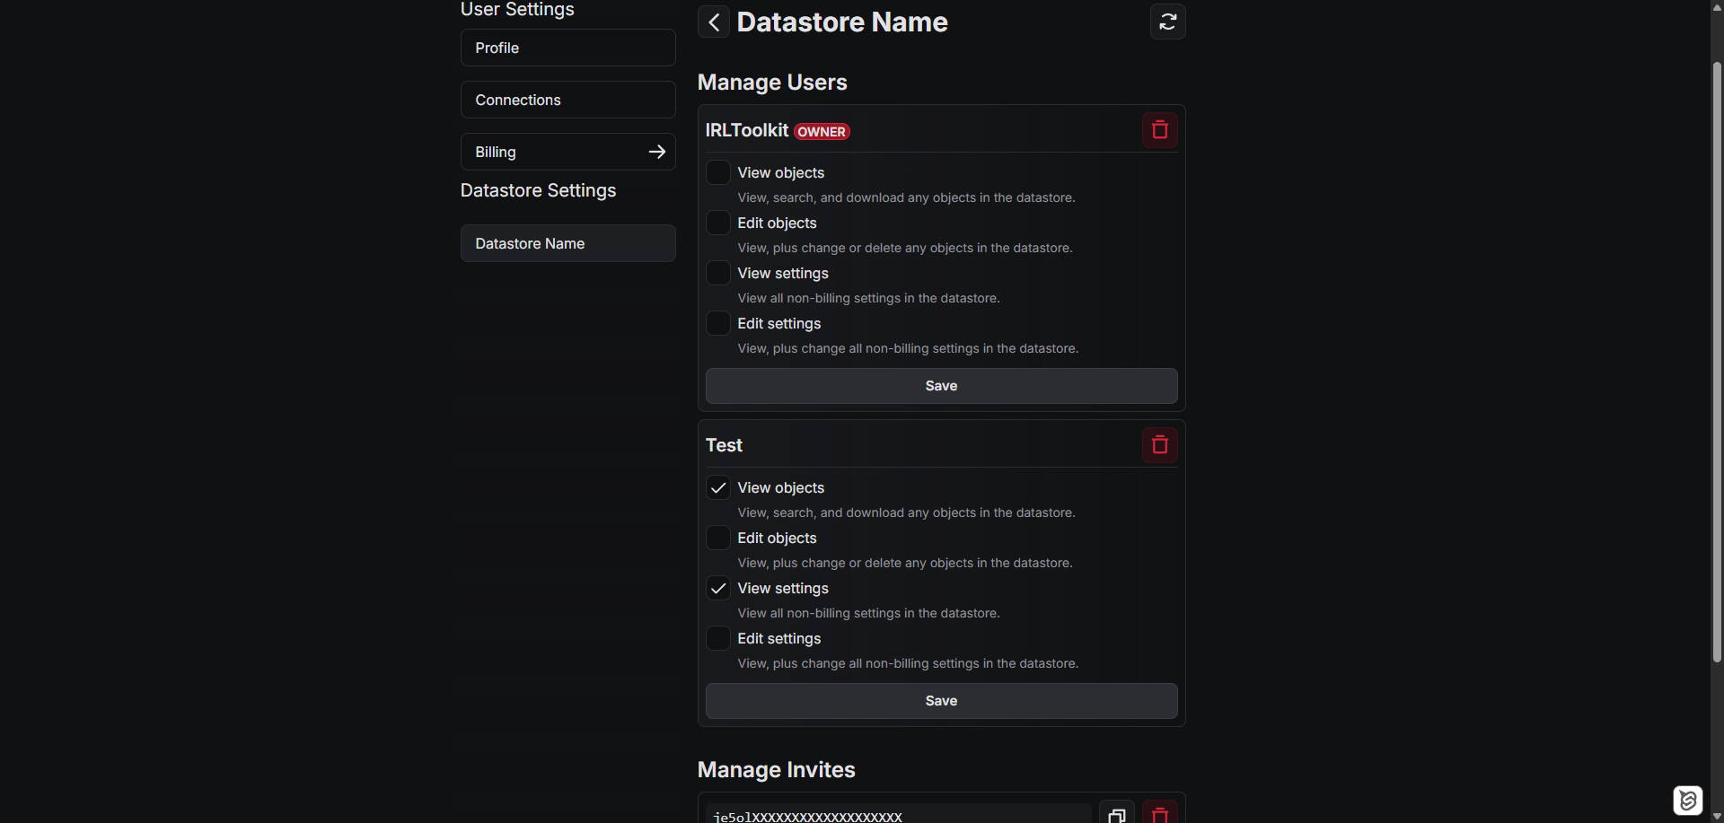Click the app icon in the bottom-right corner
1724x823 pixels.
[x=1688, y=800]
